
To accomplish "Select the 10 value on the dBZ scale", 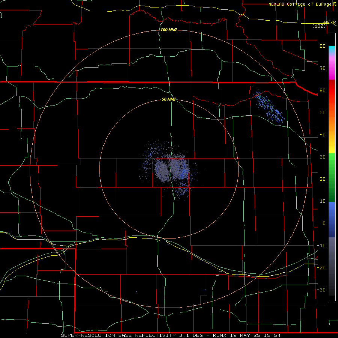I will (323, 201).
